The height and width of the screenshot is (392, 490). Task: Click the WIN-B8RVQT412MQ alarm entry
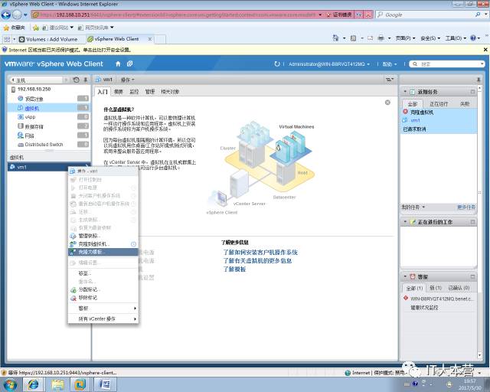[x=442, y=299]
